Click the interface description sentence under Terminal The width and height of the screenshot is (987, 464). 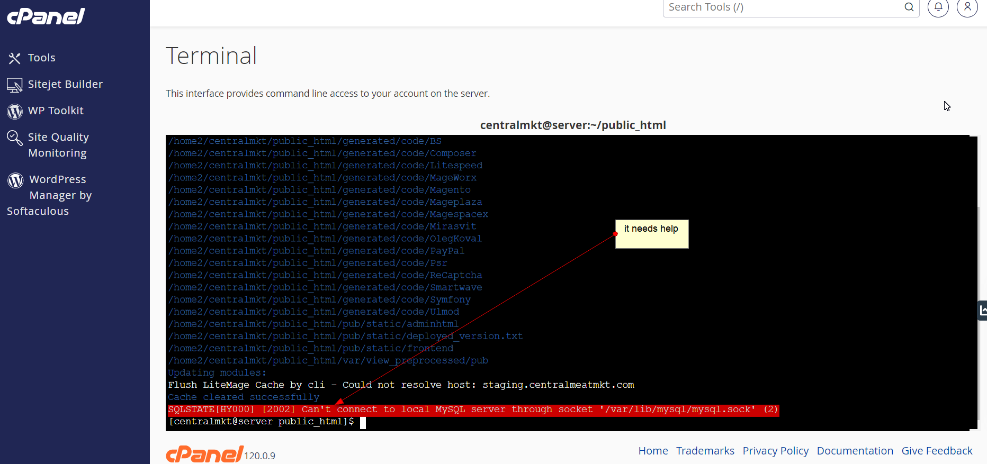[x=328, y=94]
